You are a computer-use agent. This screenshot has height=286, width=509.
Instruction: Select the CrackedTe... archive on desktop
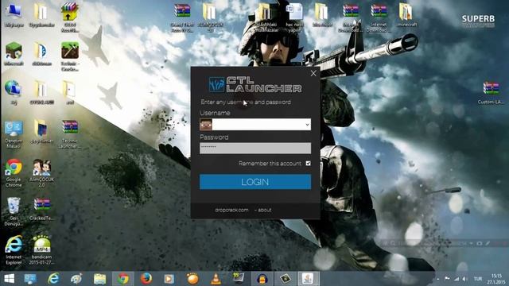click(x=42, y=209)
